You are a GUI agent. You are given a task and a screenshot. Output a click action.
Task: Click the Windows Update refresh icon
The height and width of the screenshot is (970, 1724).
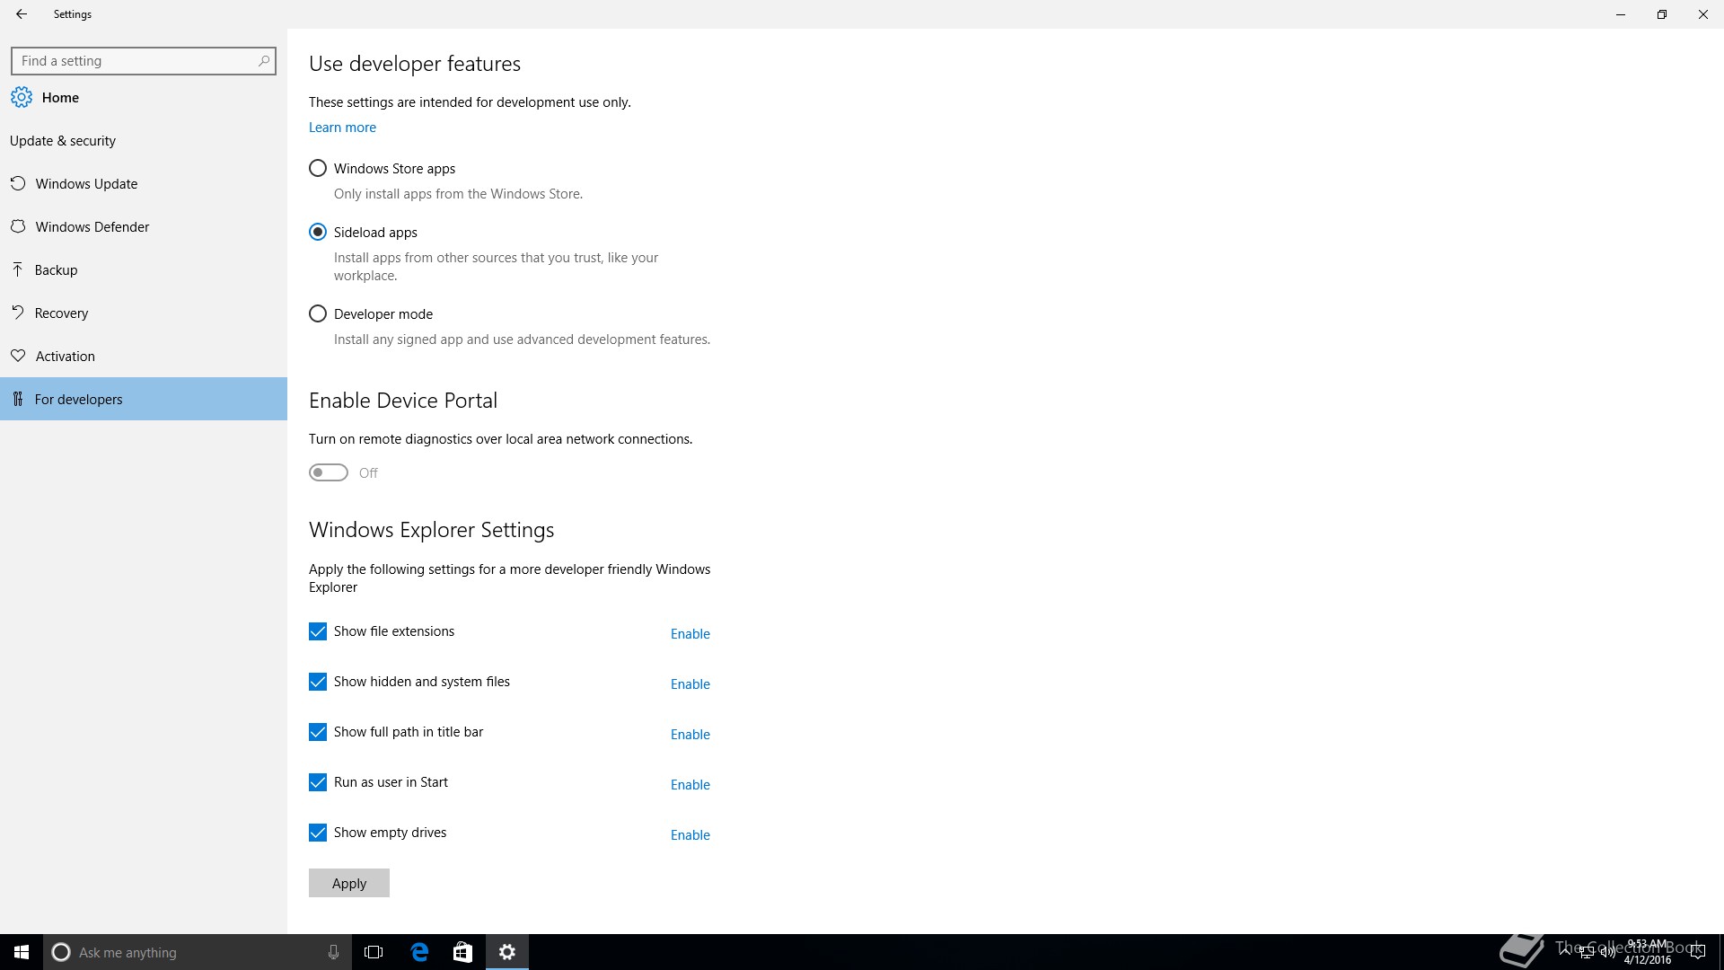18,183
